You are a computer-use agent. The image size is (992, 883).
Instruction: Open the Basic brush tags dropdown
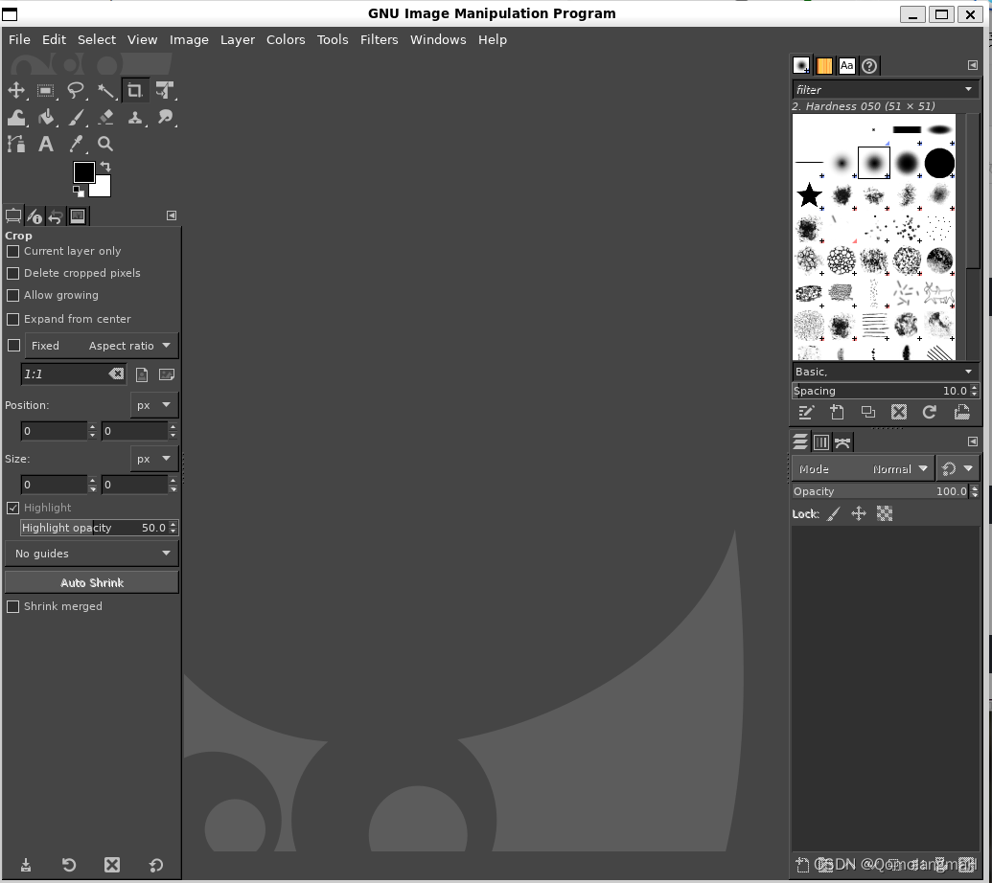968,372
